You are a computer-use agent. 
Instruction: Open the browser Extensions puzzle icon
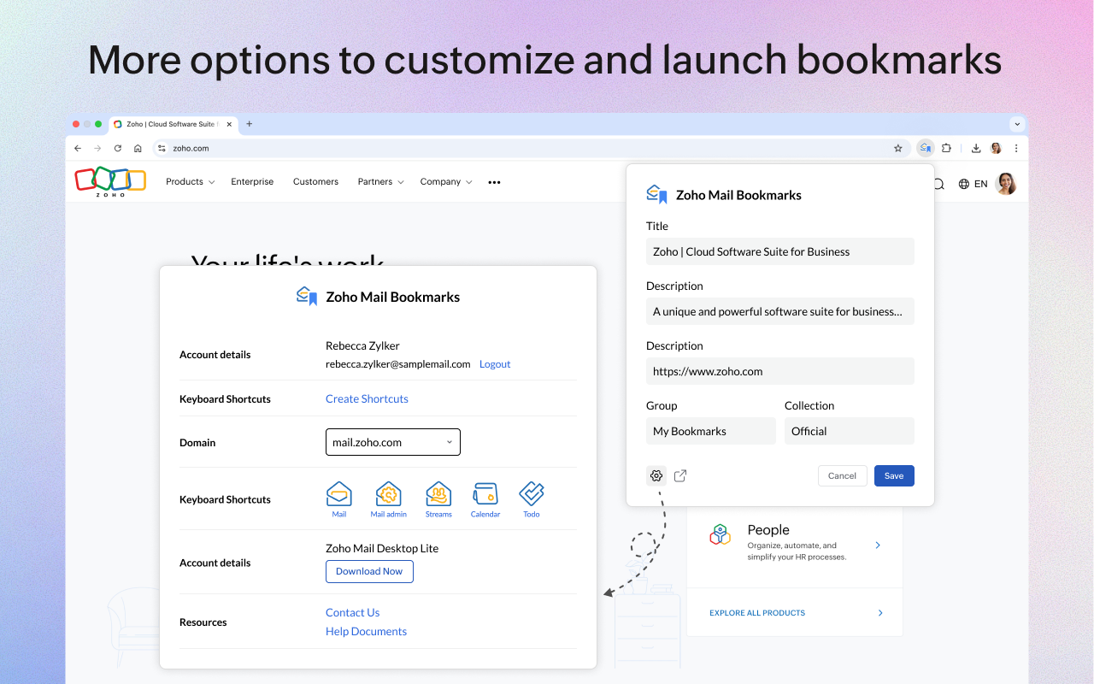(946, 147)
